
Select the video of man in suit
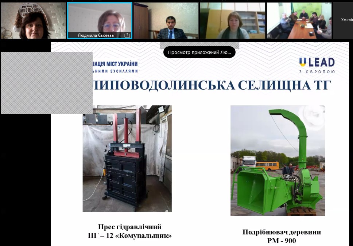(x=166, y=20)
